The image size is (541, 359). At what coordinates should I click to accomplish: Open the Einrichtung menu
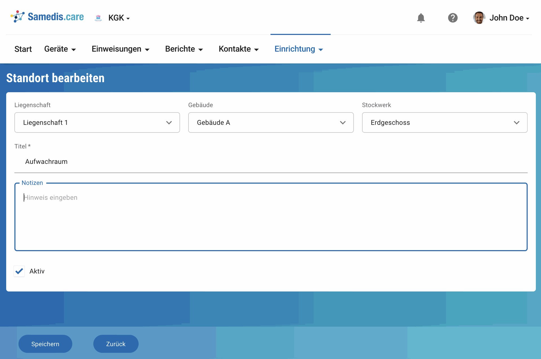(299, 49)
